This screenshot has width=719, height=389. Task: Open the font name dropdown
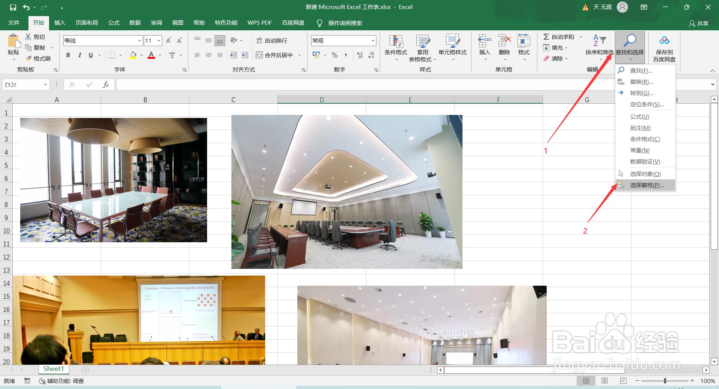pyautogui.click(x=140, y=40)
